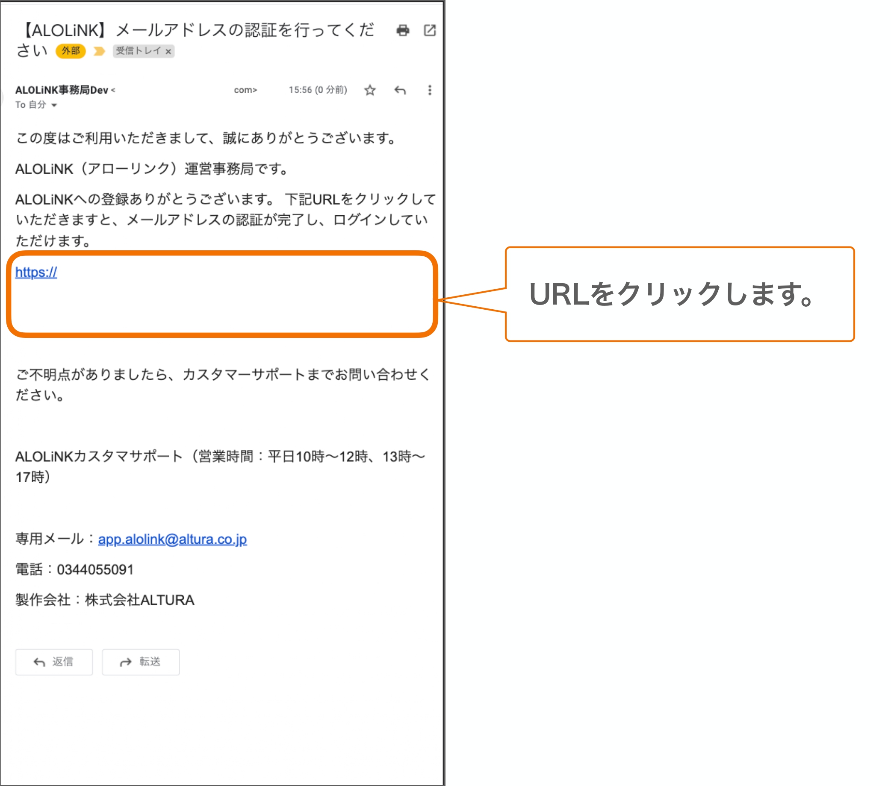Open email in a new window
The height and width of the screenshot is (786, 891).
[x=430, y=30]
